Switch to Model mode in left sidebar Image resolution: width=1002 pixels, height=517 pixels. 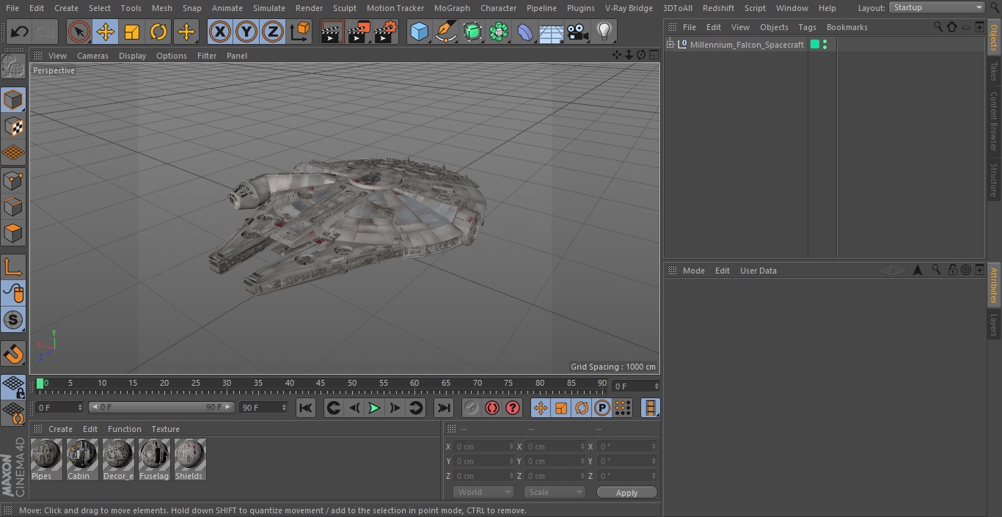pyautogui.click(x=13, y=100)
